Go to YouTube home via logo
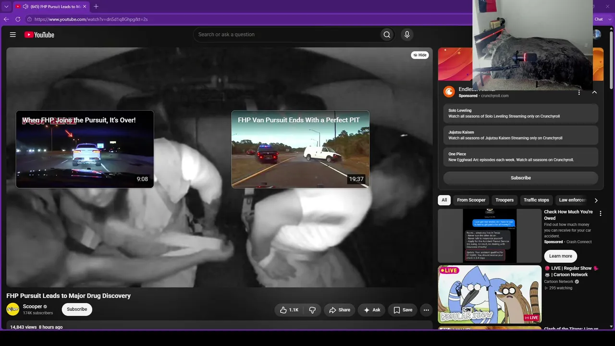The width and height of the screenshot is (615, 346). tap(39, 35)
